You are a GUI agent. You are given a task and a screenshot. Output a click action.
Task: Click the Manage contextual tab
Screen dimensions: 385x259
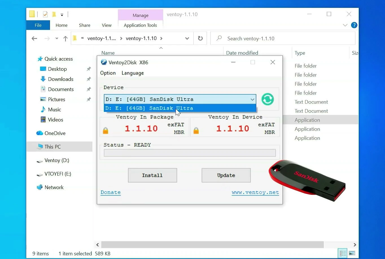click(x=141, y=15)
